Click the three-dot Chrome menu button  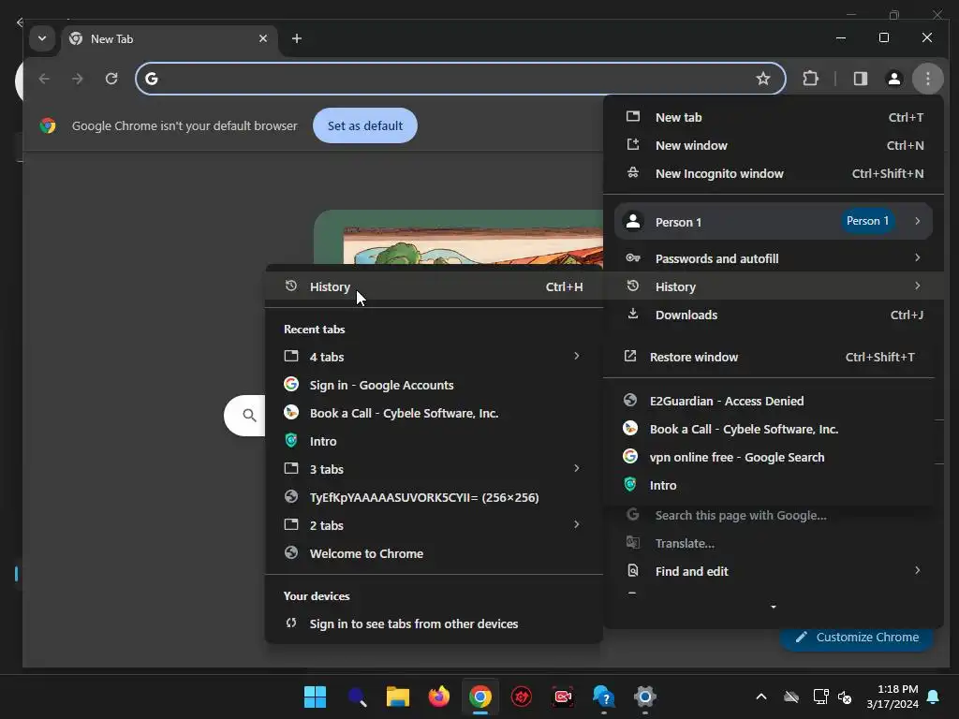927,79
